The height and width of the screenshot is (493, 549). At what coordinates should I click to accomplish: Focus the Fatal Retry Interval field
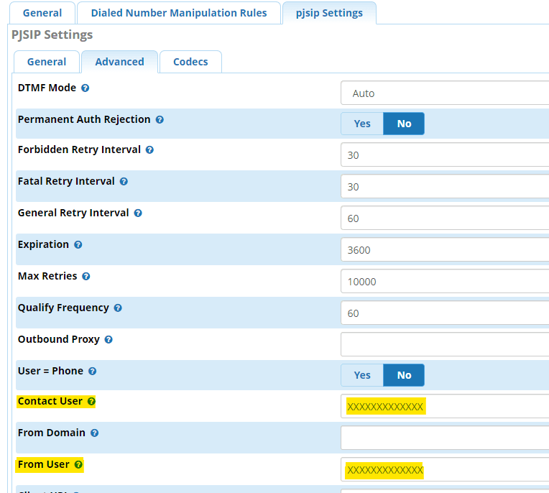(x=445, y=186)
